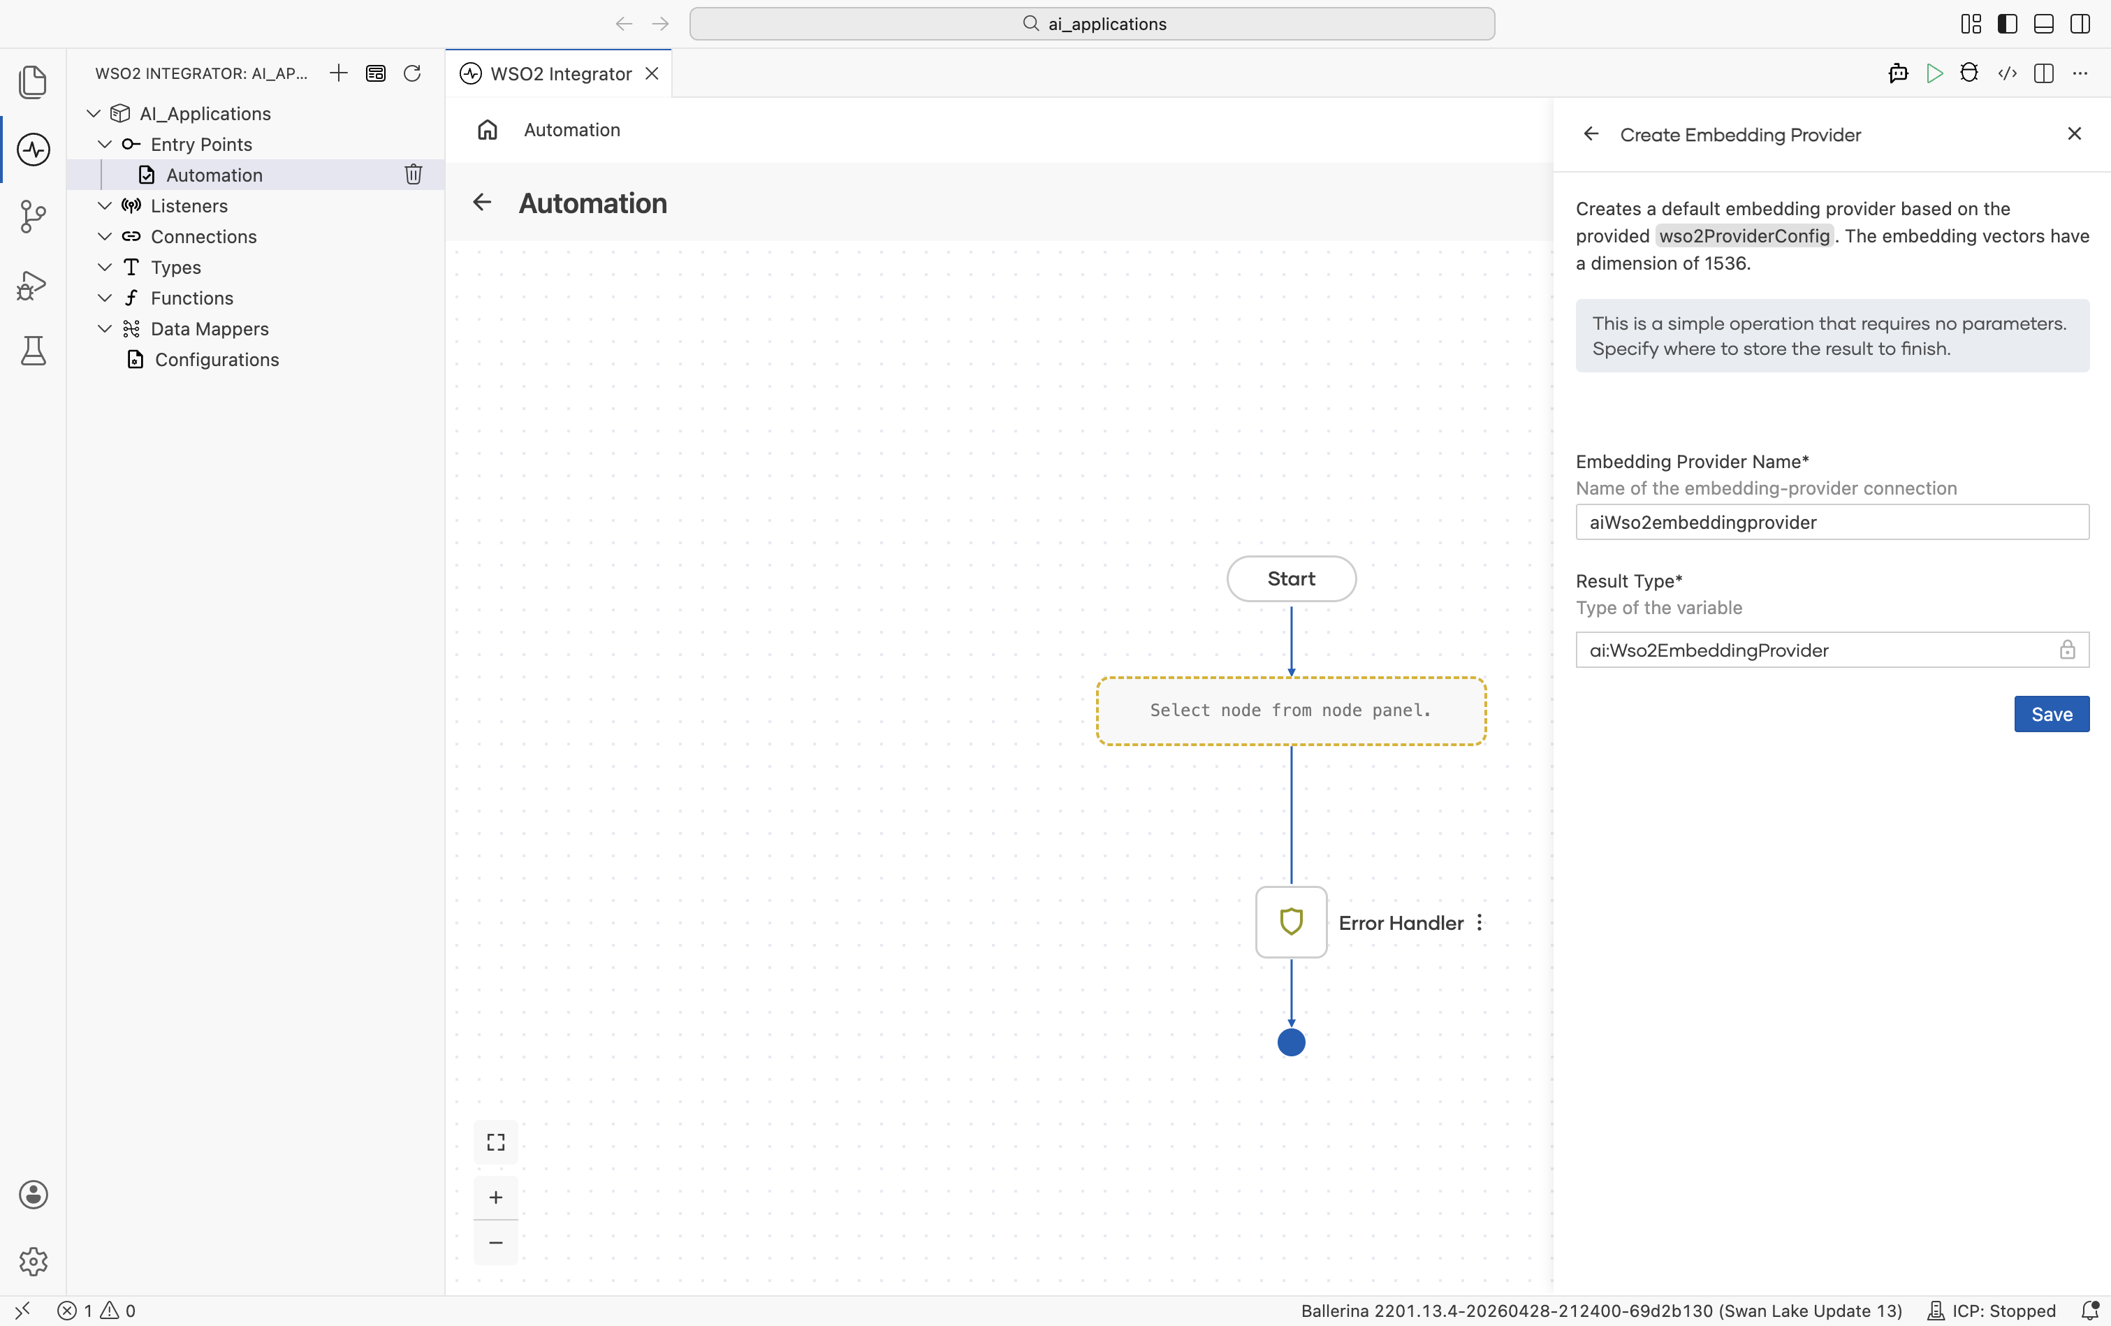Customize layout from the title bar
The image size is (2111, 1326).
pyautogui.click(x=1971, y=24)
